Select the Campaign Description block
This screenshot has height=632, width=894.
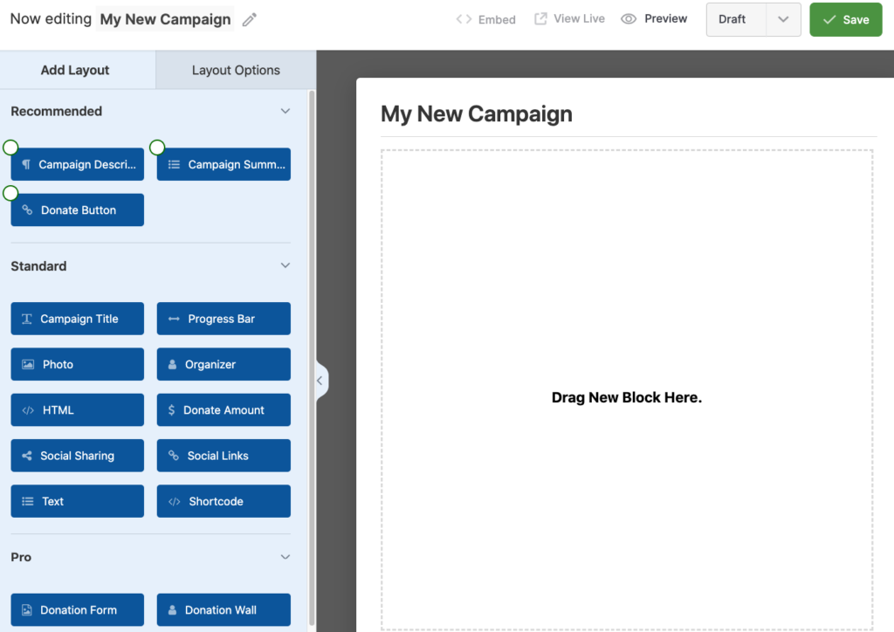click(78, 164)
